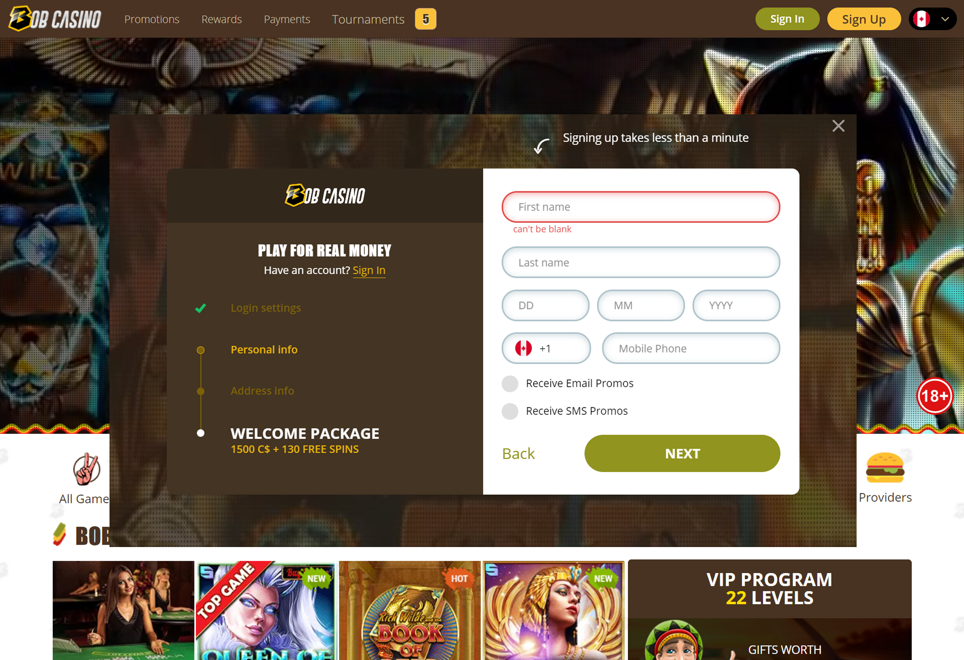
Task: Click the Bob Casino logo in header
Action: click(x=55, y=19)
